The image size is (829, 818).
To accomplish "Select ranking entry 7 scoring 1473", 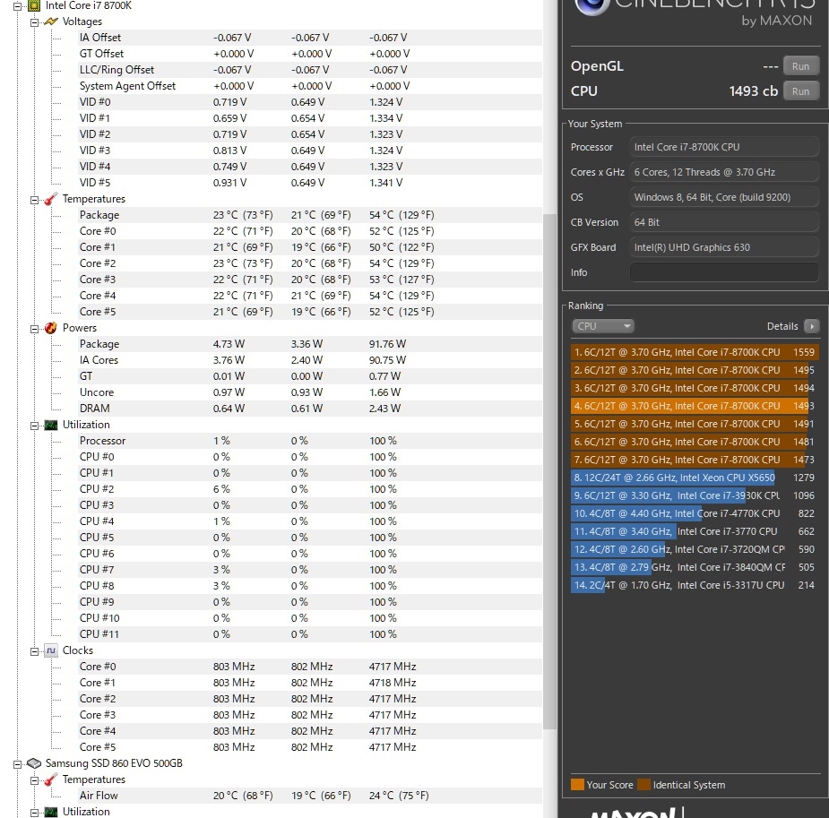I will tap(695, 460).
